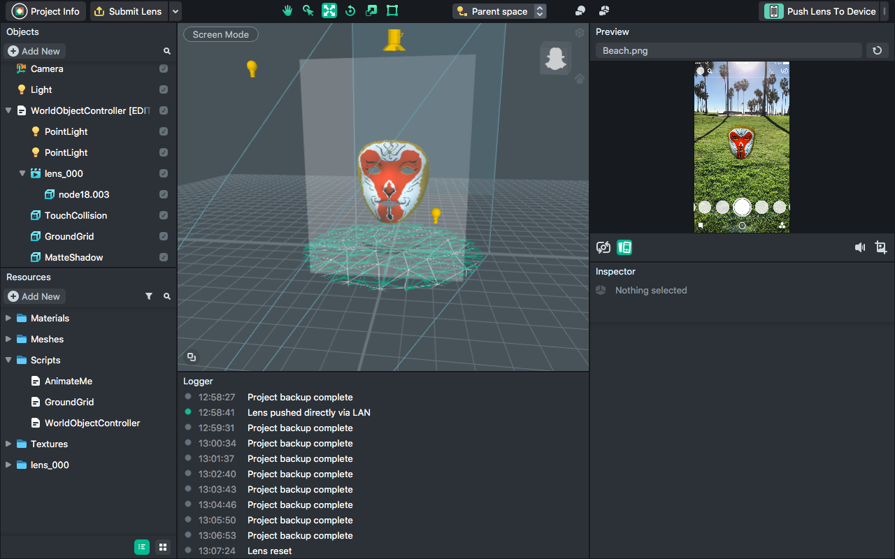The width and height of the screenshot is (895, 559).
Task: Click Snapchat ghost icon in scene
Action: (x=556, y=58)
